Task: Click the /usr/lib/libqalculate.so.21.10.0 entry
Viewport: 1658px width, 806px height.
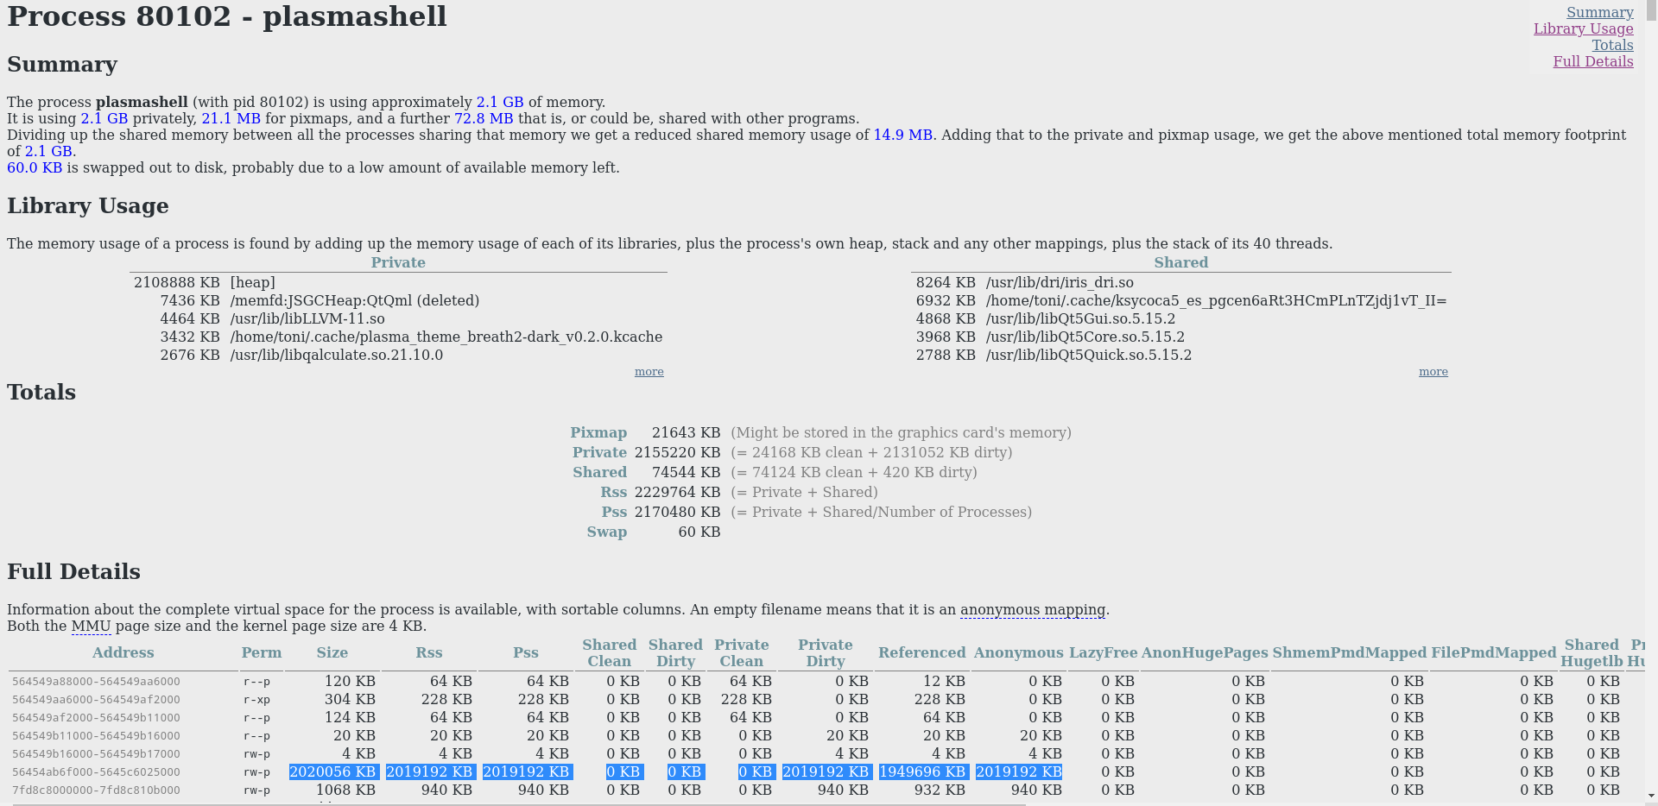Action: (336, 355)
